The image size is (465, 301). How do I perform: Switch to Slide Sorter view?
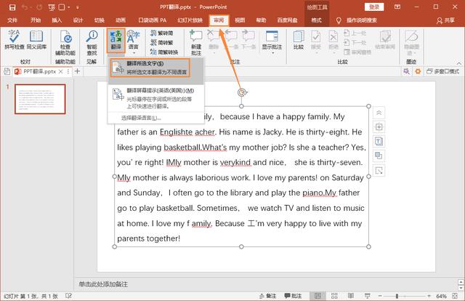coord(334,296)
